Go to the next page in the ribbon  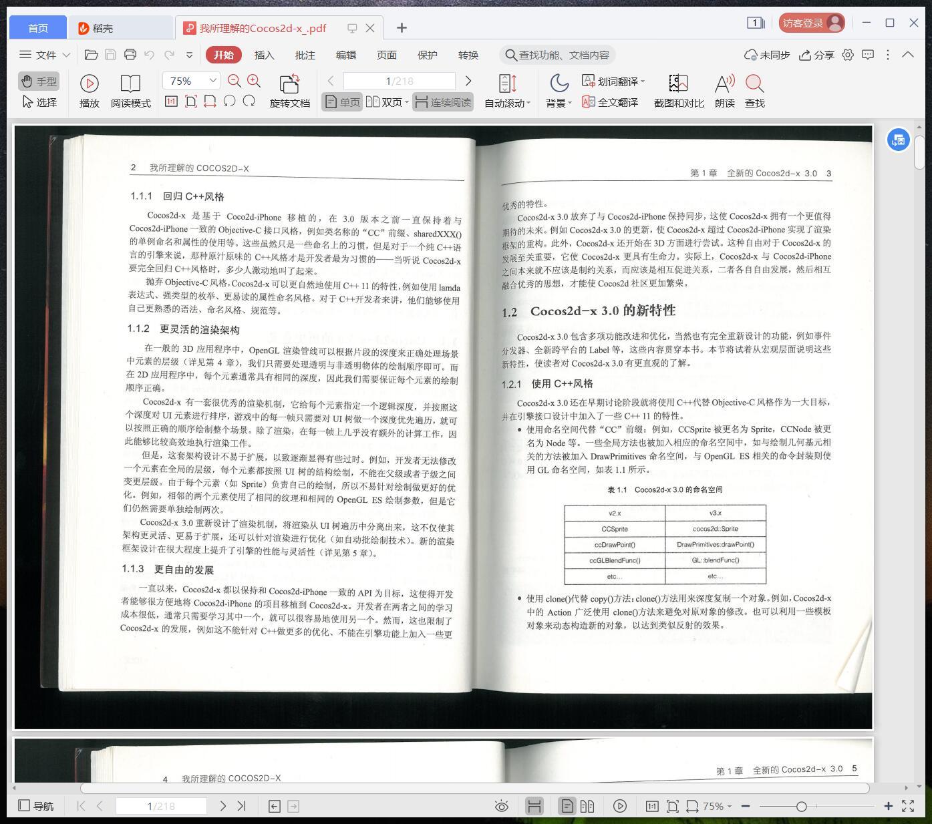click(468, 81)
